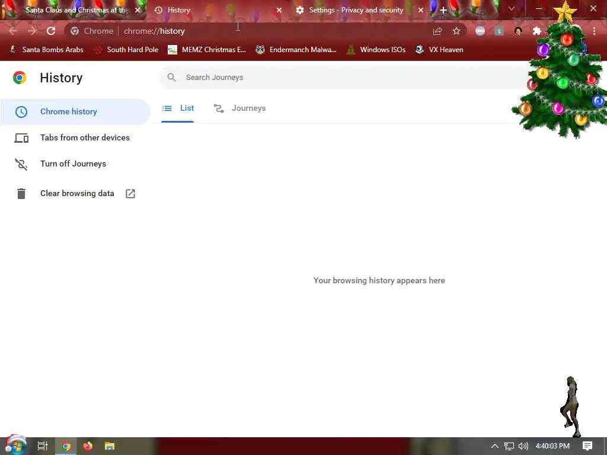Click the devices icon for other tabs
This screenshot has height=455, width=607.
click(x=21, y=138)
